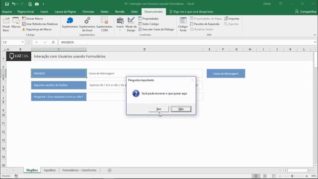Viewport: 318px width, 179px height.
Task: Customize quick access toolbar dropdown
Action: (x=43, y=4)
